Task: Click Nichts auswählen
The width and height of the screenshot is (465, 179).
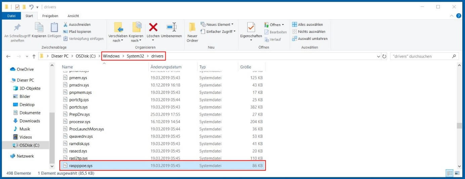Action: [308, 32]
